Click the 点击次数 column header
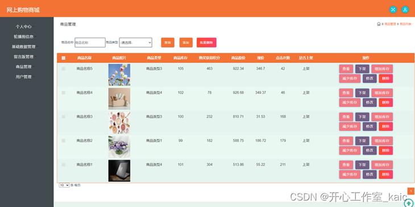Viewport: 415px width, 207px height. click(283, 58)
